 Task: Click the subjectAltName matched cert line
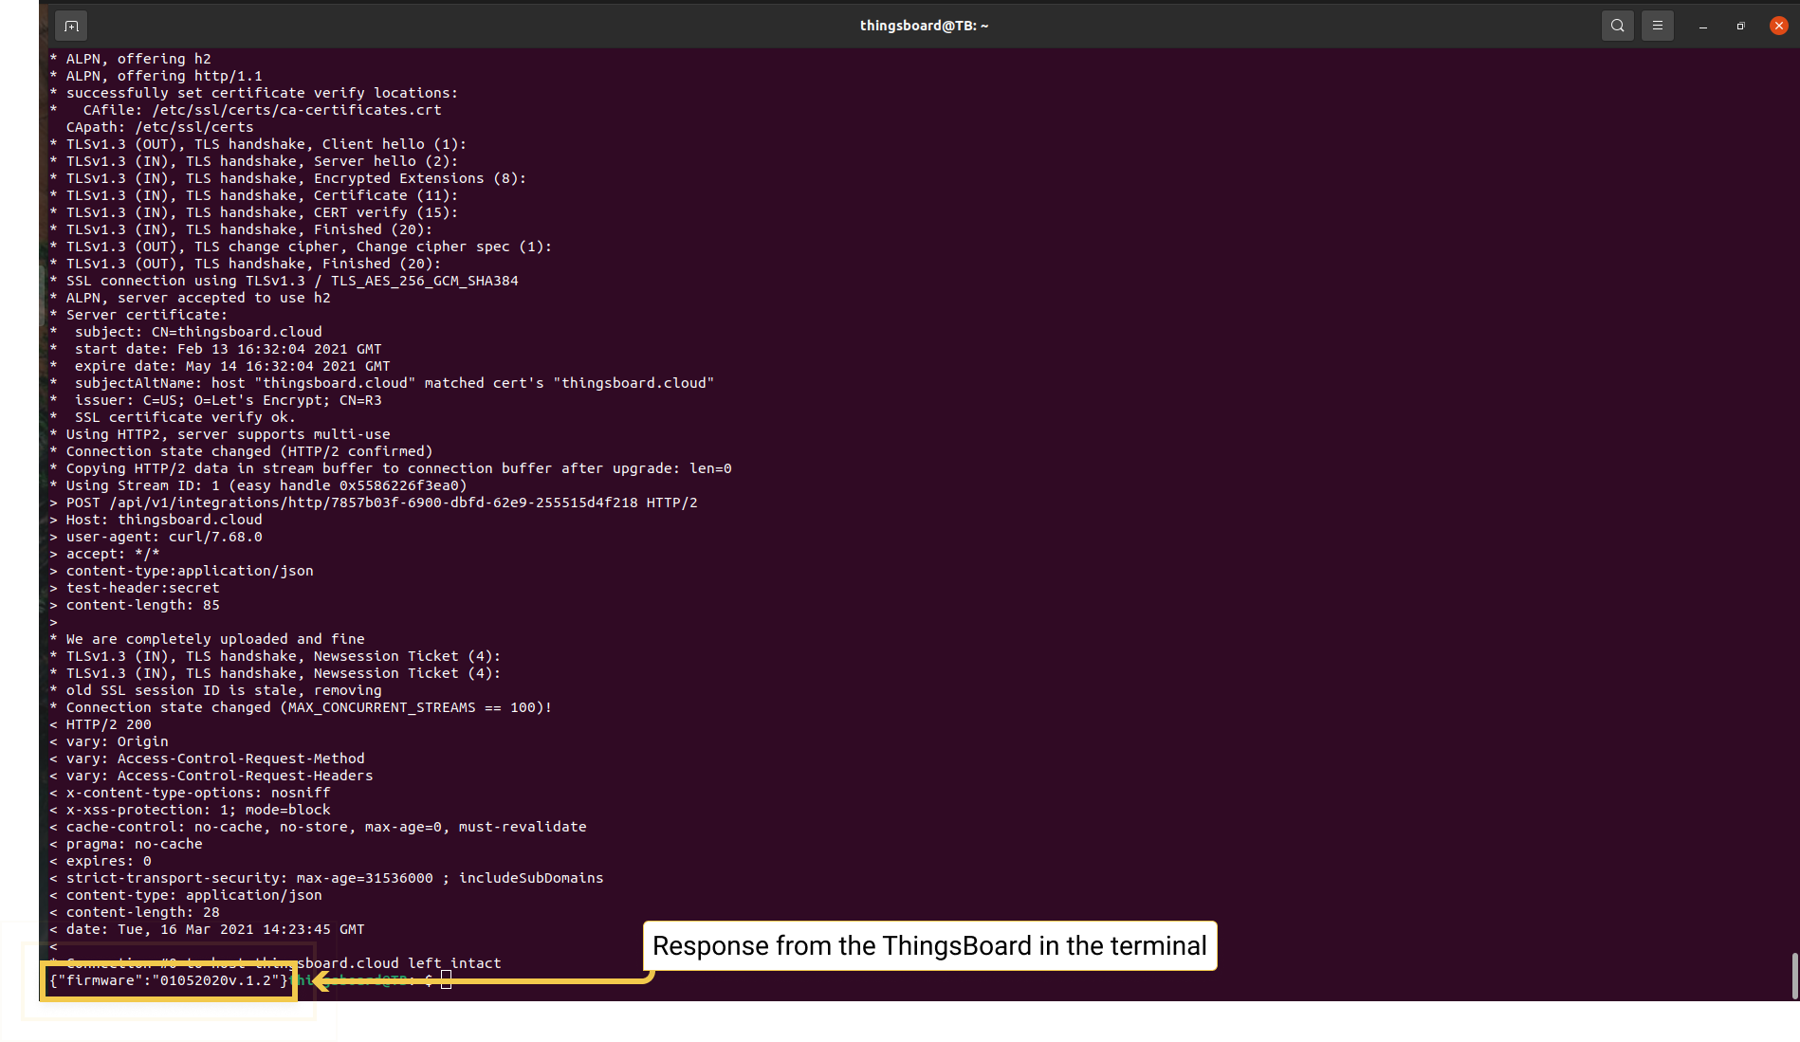tap(382, 383)
